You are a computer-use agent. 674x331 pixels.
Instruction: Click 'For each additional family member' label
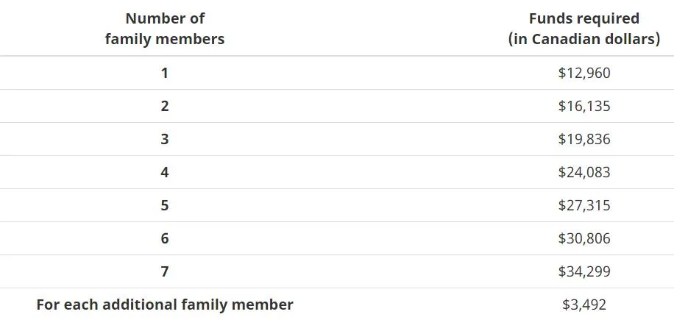coord(165,305)
